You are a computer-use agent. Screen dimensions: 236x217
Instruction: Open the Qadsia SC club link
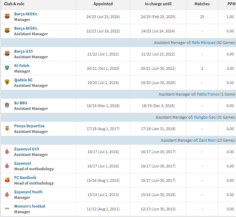(x=23, y=80)
